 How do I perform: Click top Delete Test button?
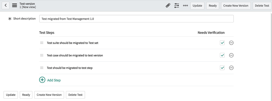pos(262,6)
